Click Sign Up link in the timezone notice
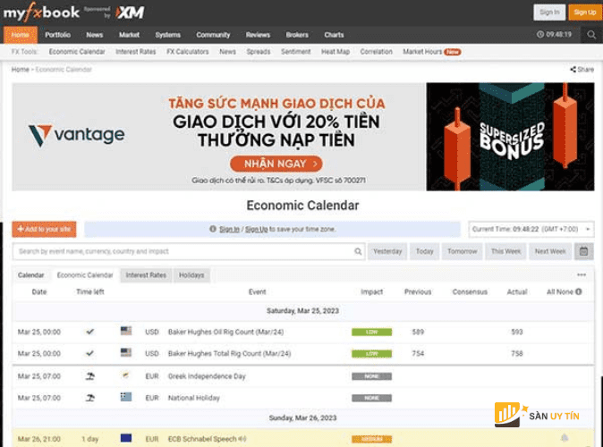 (x=257, y=229)
